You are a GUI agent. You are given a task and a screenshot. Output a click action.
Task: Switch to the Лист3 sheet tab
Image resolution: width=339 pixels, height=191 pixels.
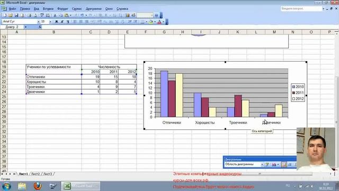click(48, 174)
